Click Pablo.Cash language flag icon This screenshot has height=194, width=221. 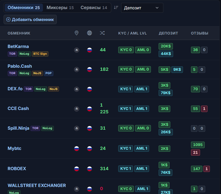coord(90,69)
